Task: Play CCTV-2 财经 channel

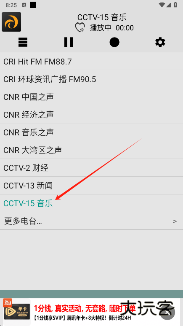Action: pos(92,168)
